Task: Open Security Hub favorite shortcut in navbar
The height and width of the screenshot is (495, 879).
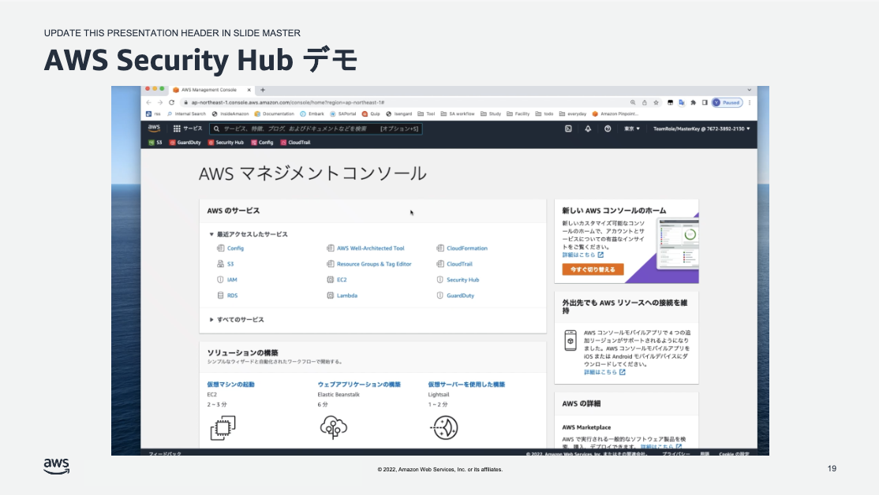Action: [226, 142]
